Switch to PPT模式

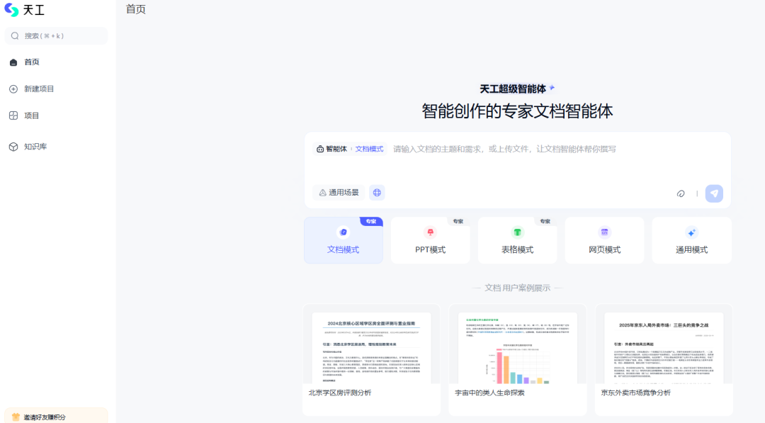(x=431, y=240)
